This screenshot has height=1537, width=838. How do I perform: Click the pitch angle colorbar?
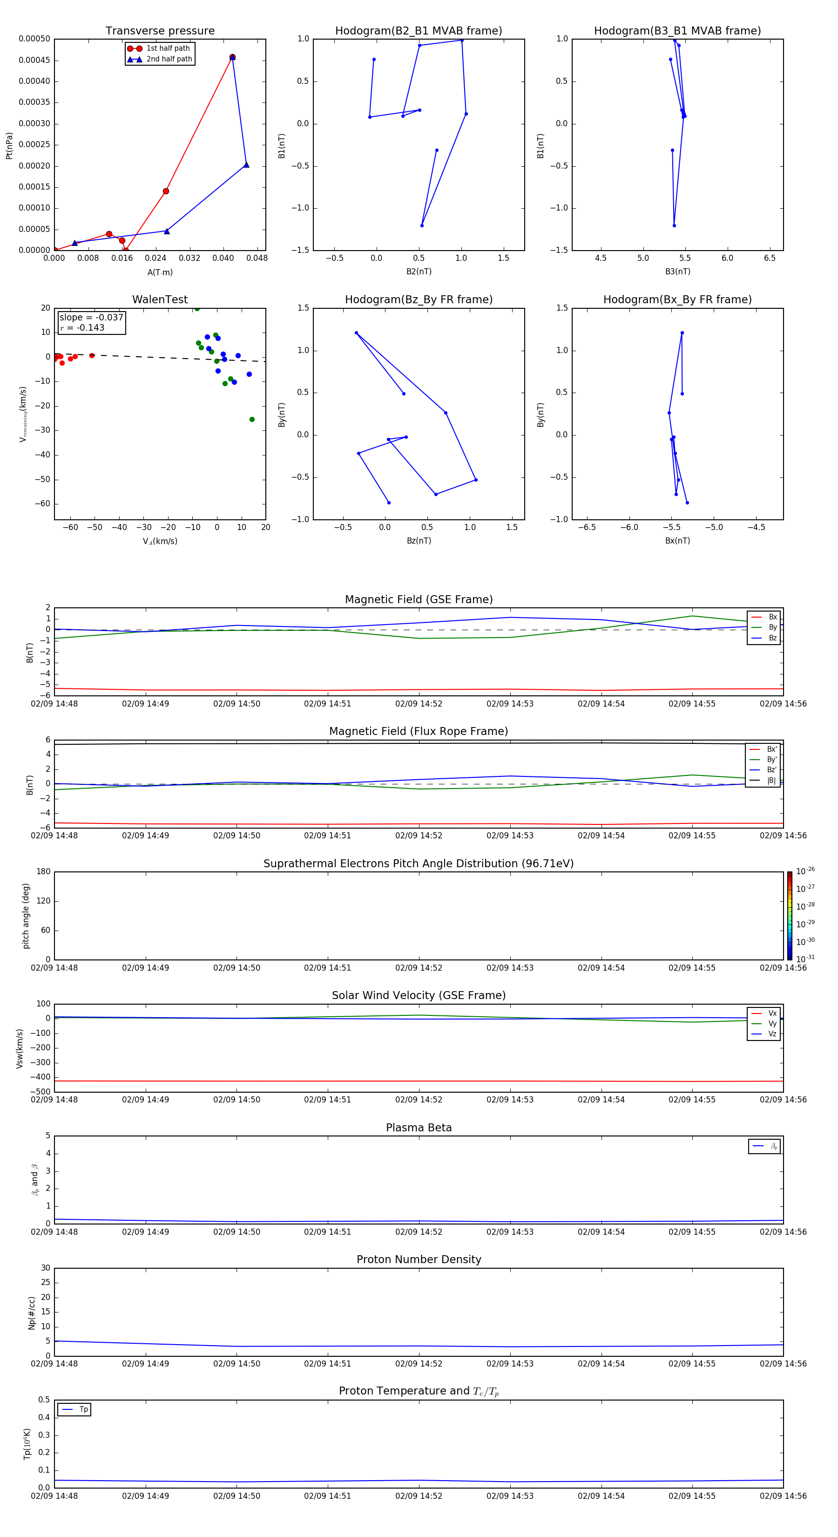(790, 916)
